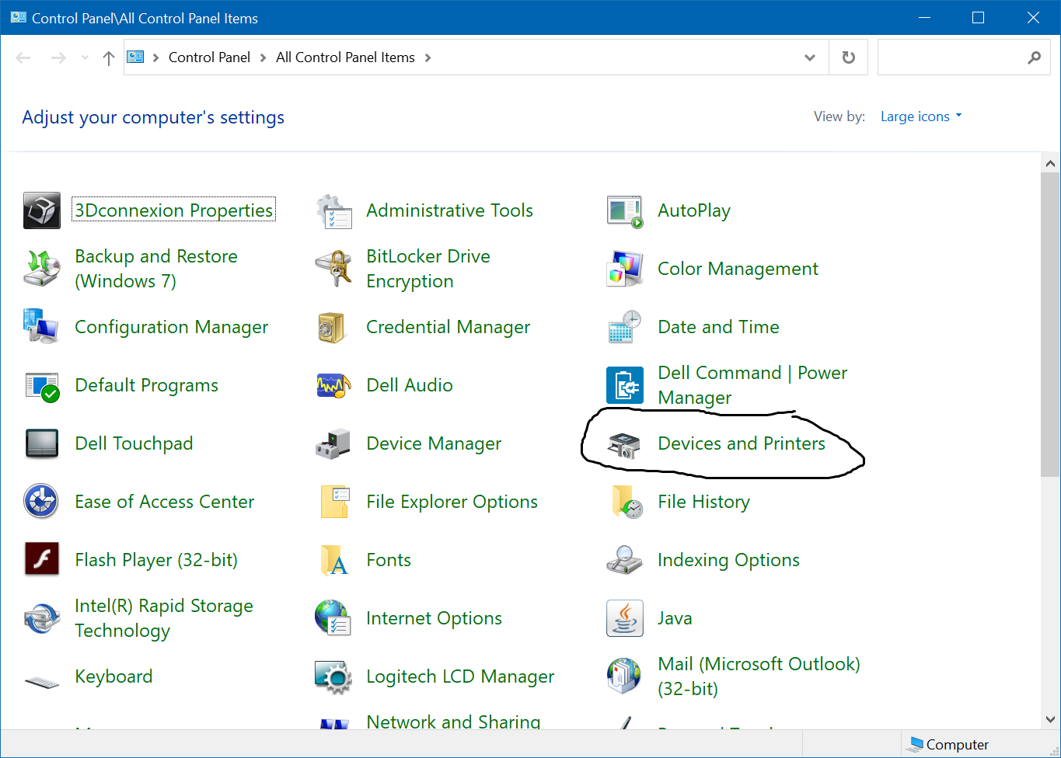Open Device Manager icon
The width and height of the screenshot is (1061, 758).
click(x=333, y=443)
